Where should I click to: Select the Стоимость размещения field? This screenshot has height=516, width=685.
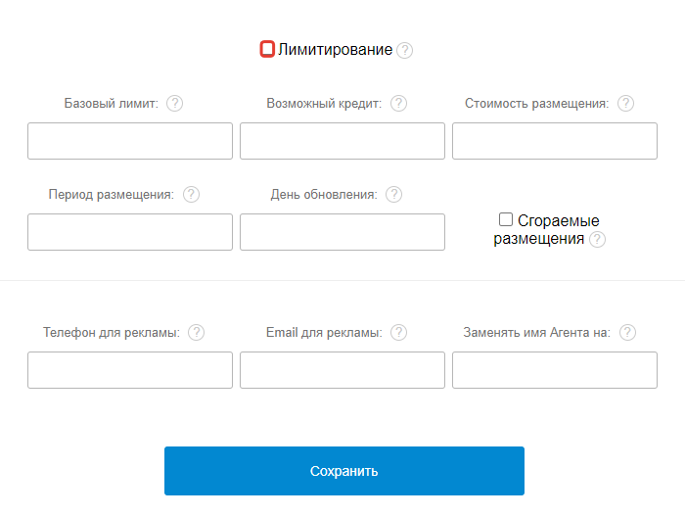click(x=555, y=141)
